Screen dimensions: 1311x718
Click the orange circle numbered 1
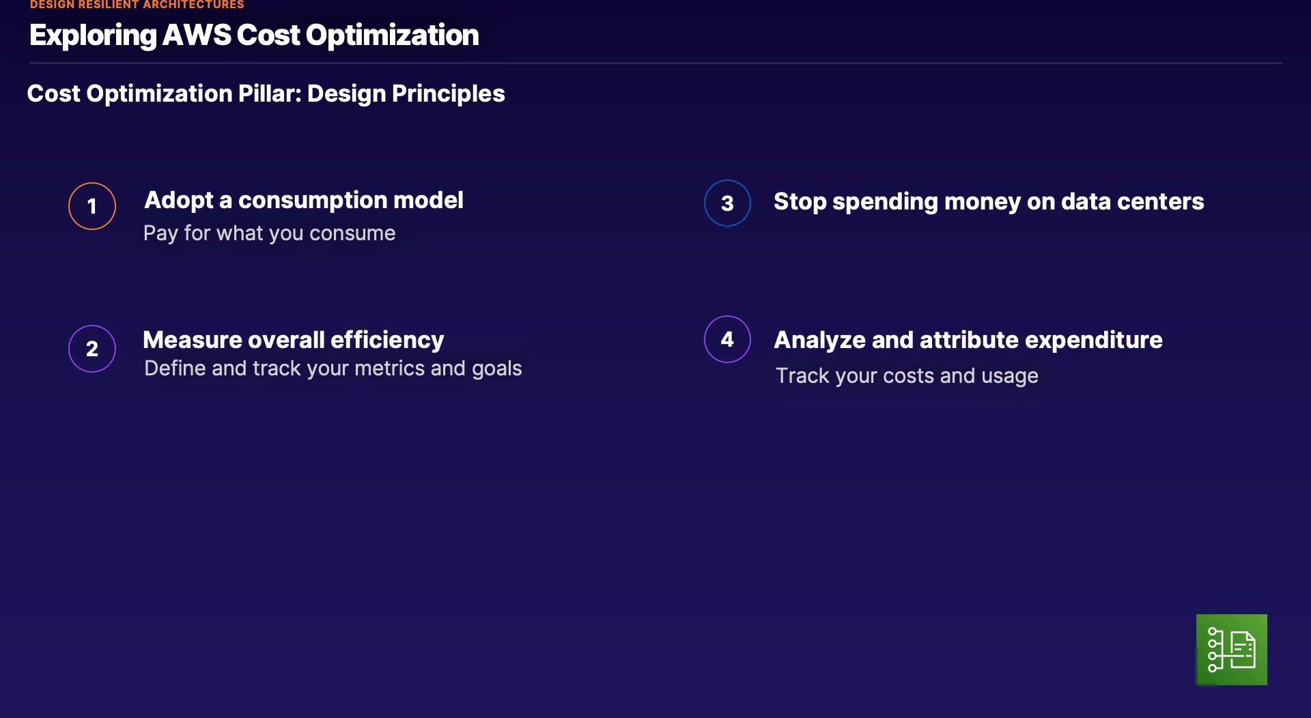(92, 206)
